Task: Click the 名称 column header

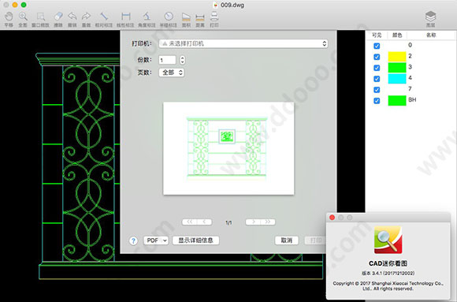Action: 431,35
